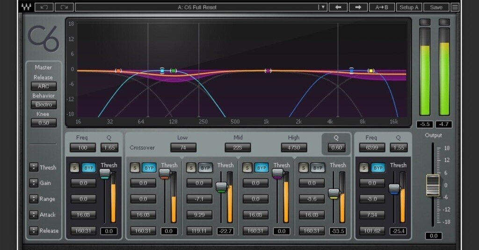This screenshot has height=250, width=479.
Task: Select the threshold value -25.4 field
Action: click(x=399, y=231)
